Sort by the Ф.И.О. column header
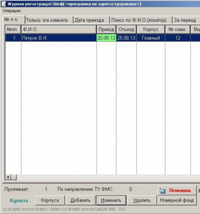 [x=59, y=29]
